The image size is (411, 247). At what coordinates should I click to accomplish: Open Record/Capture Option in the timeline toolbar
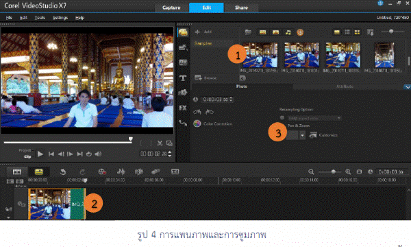pos(102,172)
